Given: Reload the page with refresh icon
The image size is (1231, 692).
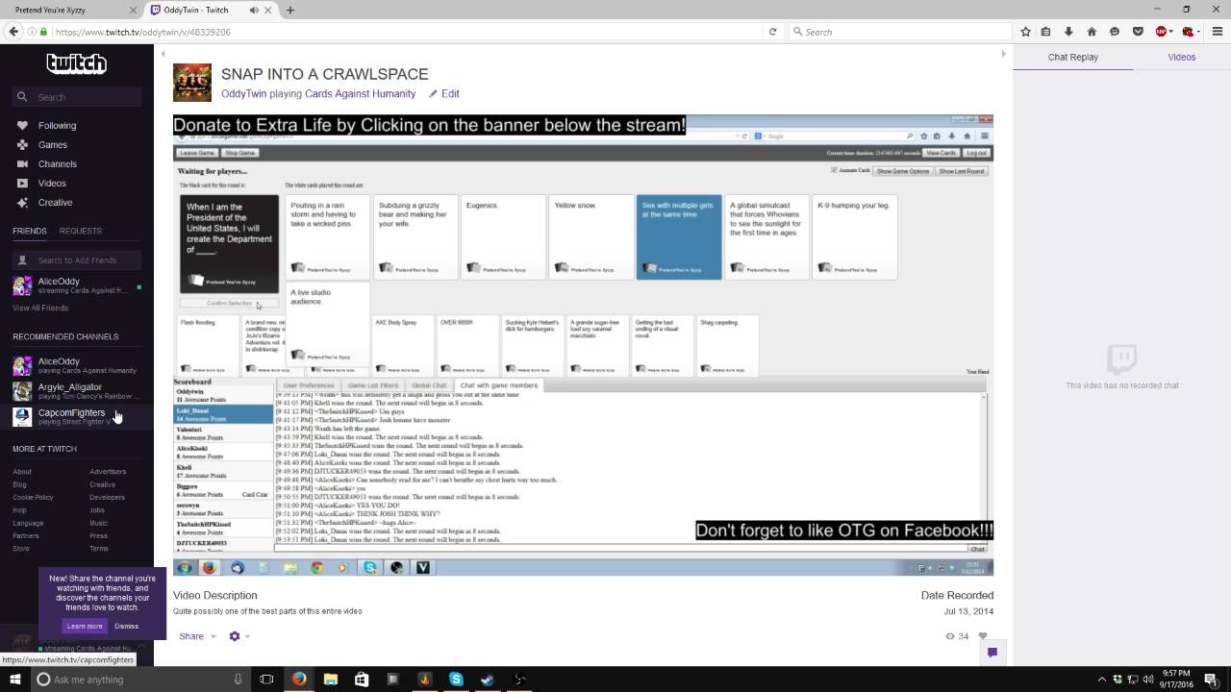Looking at the screenshot, I should (x=772, y=32).
